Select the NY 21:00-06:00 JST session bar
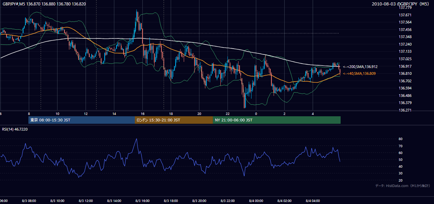The height and width of the screenshot is (204, 434). click(277, 120)
